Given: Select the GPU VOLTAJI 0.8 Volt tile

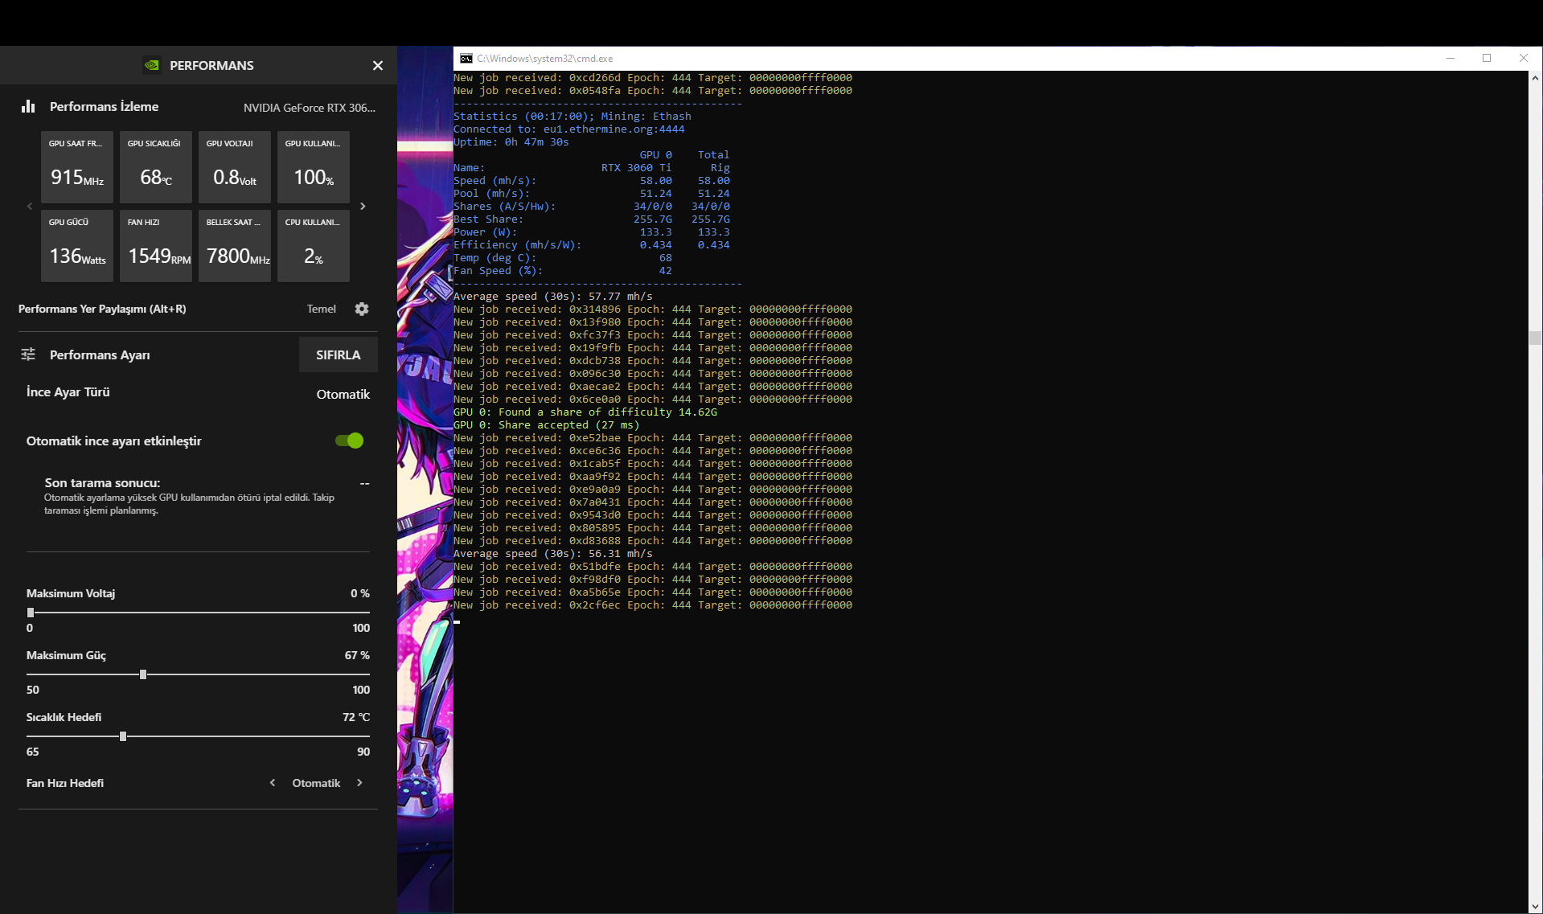Looking at the screenshot, I should coord(235,167).
